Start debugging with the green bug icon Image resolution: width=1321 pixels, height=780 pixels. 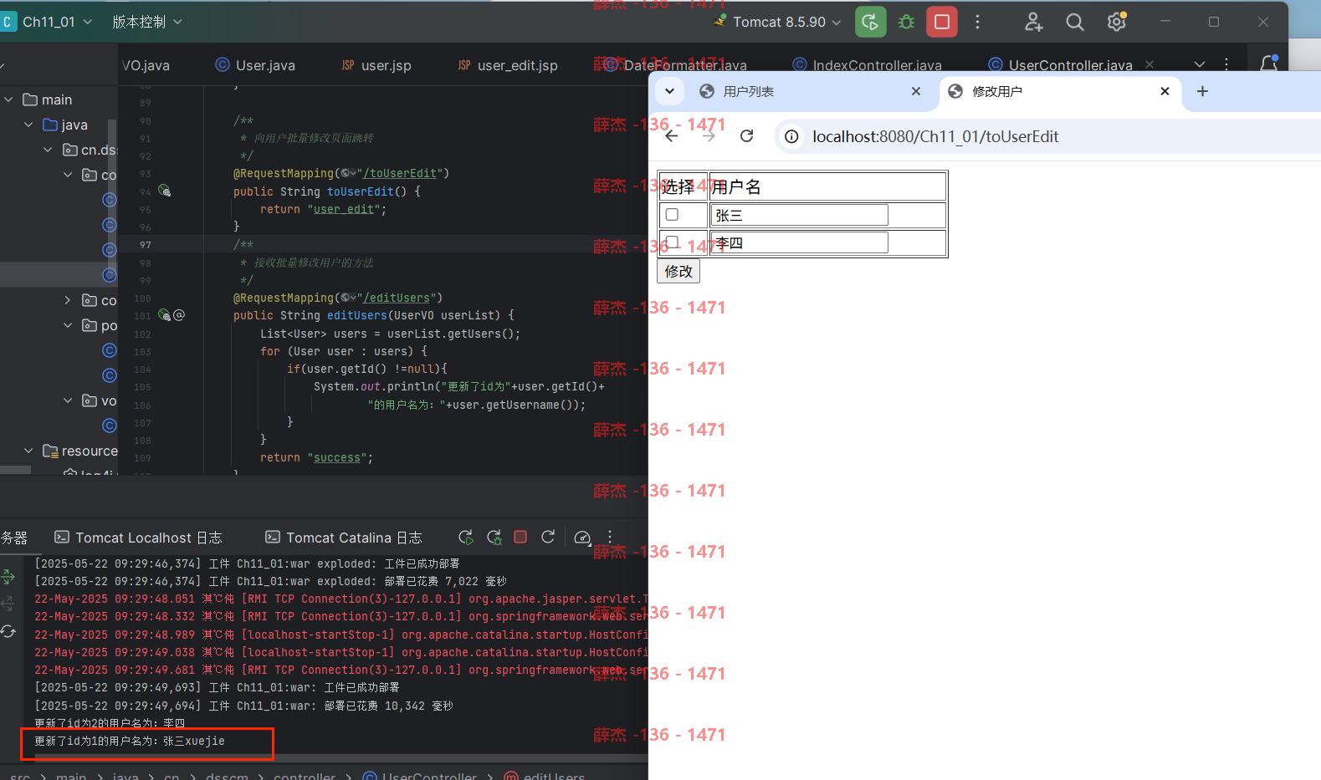906,22
